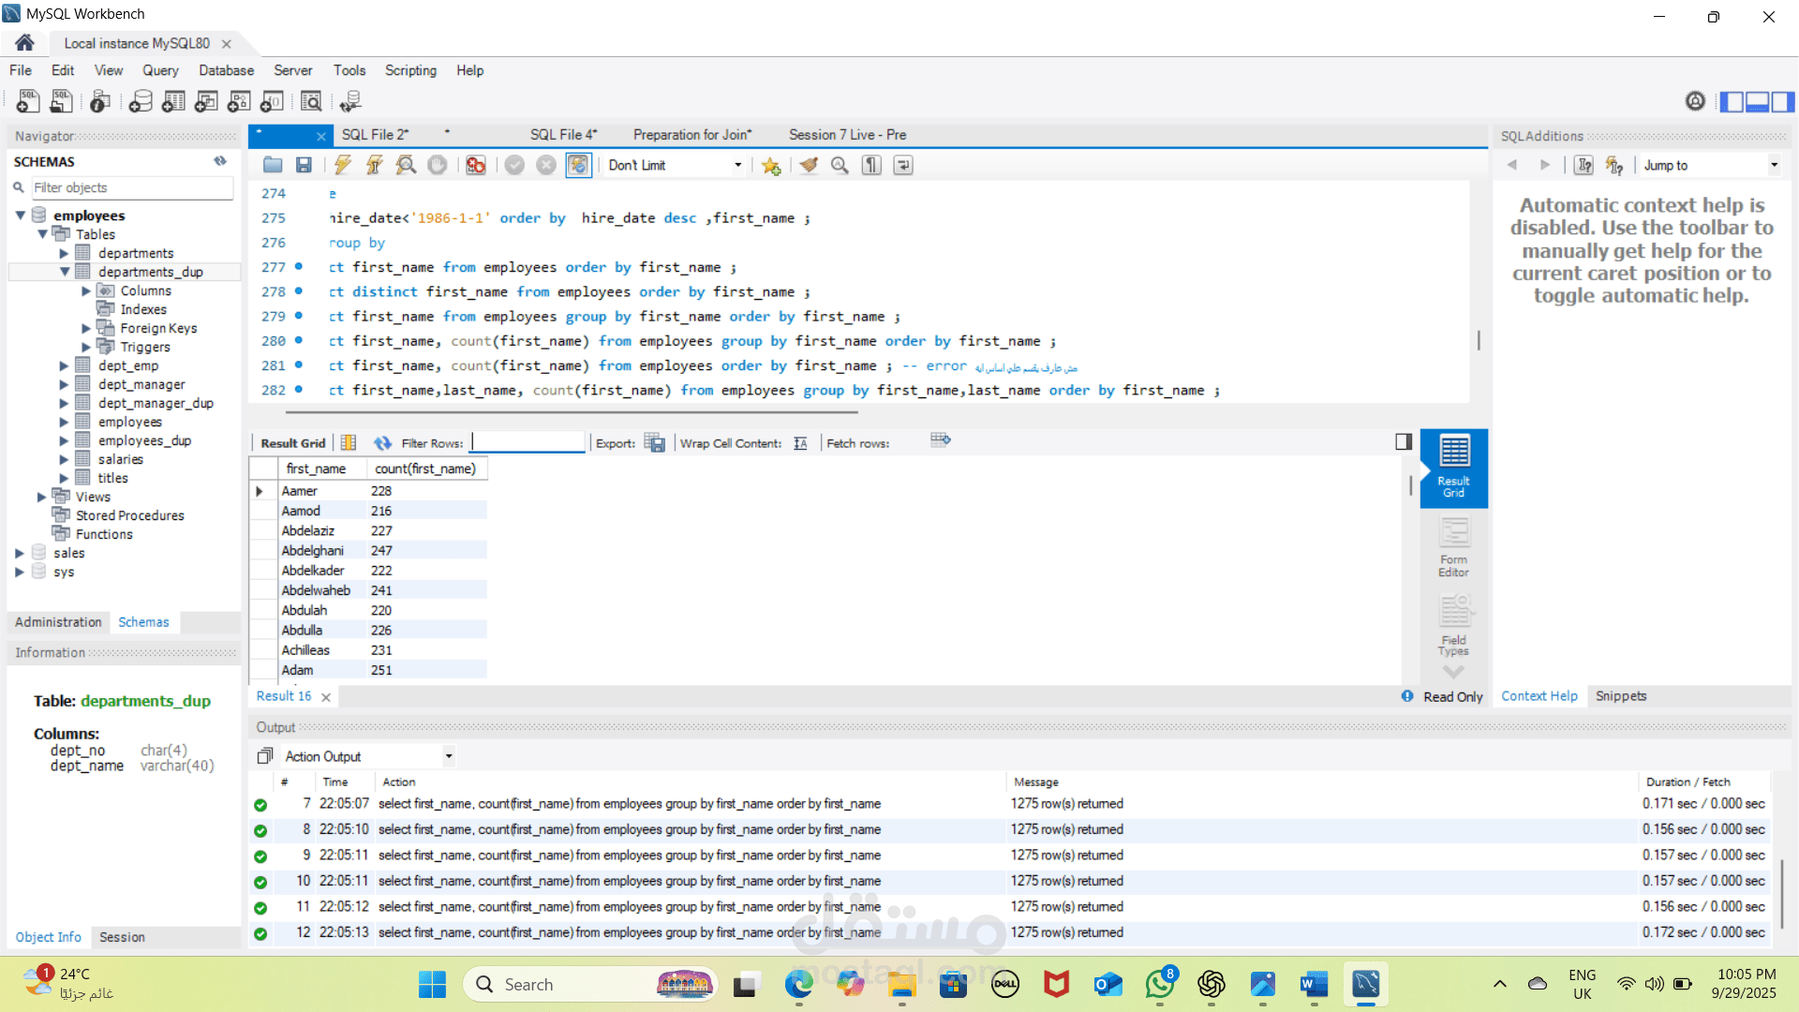
Task: Open the Scripting menu
Action: tap(410, 70)
